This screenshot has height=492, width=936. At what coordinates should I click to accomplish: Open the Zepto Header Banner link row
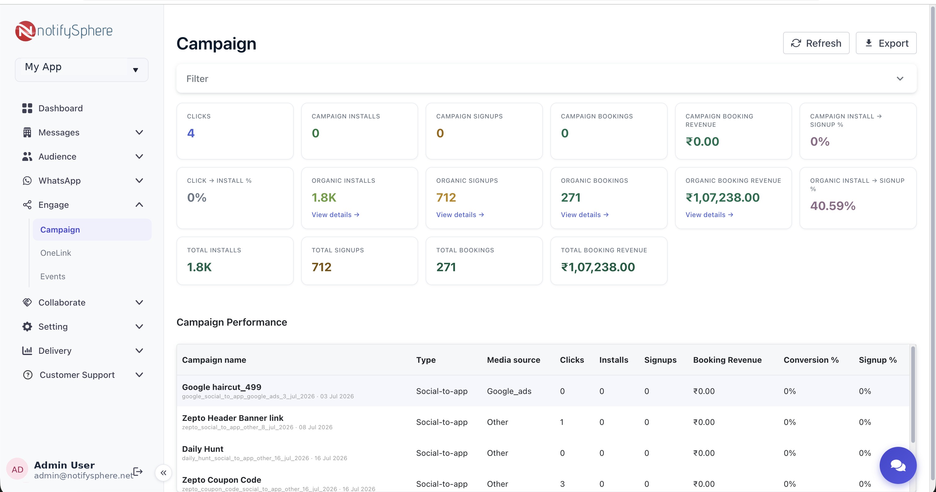543,422
